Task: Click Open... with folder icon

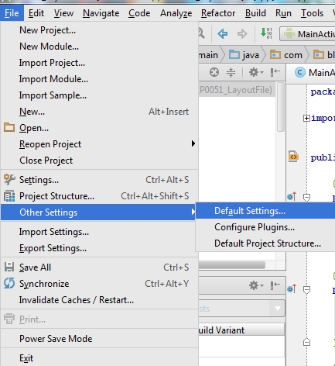Action: pyautogui.click(x=99, y=128)
